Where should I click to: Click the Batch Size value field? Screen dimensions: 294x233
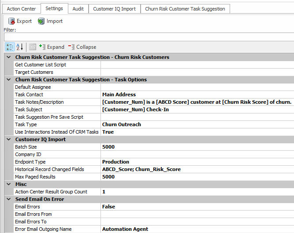(x=197, y=147)
